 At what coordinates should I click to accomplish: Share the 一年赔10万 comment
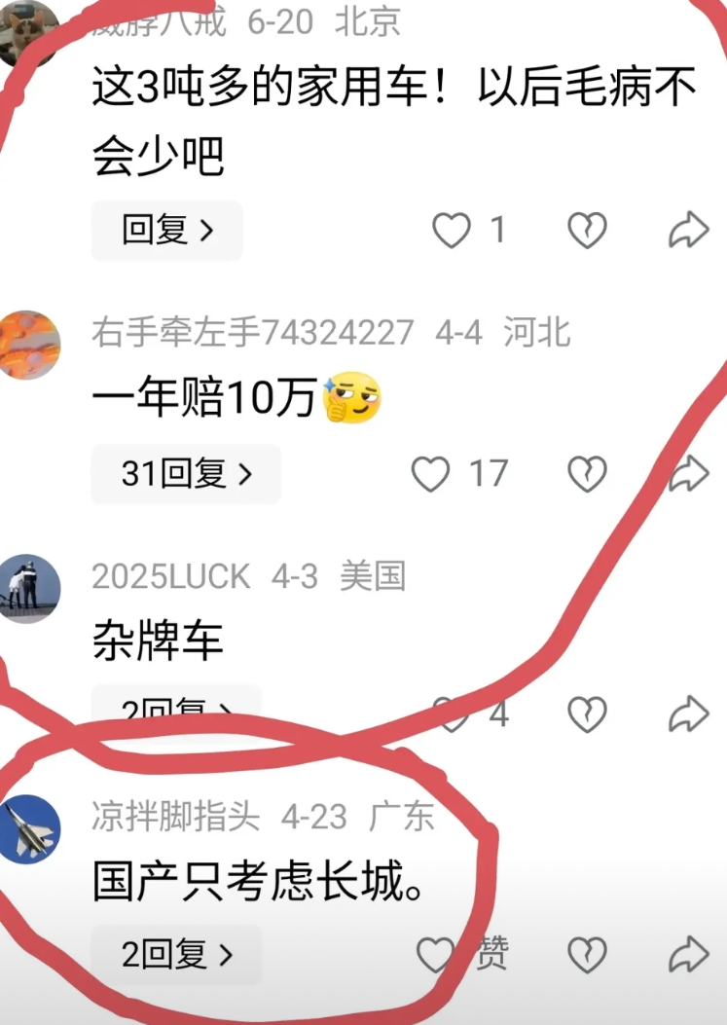(x=689, y=473)
